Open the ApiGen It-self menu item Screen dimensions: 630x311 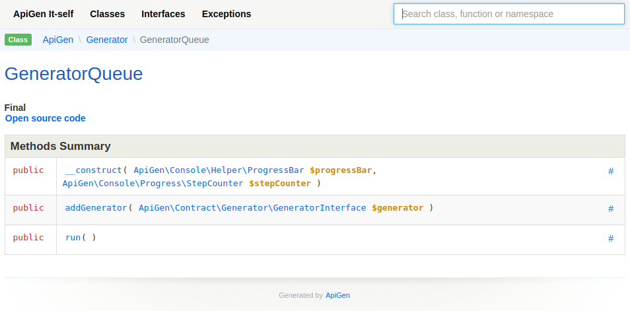(x=44, y=14)
